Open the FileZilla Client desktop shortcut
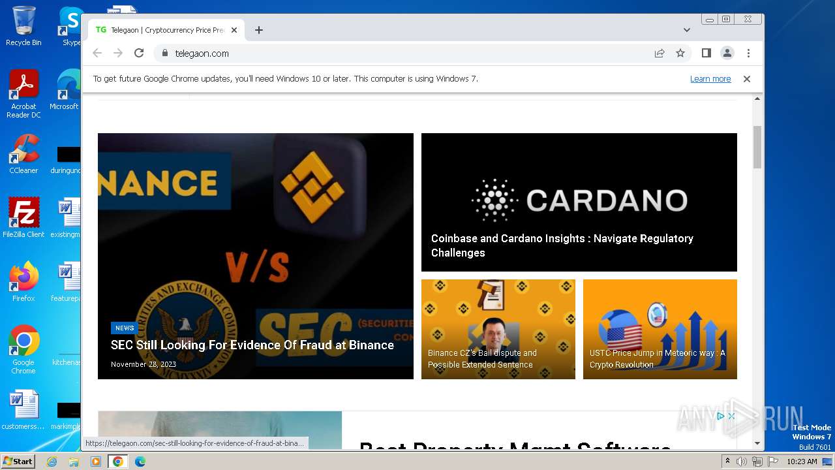835x470 pixels. click(23, 218)
